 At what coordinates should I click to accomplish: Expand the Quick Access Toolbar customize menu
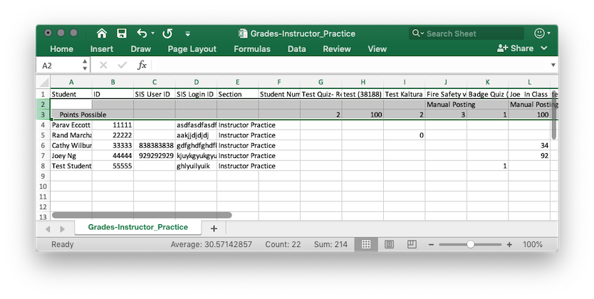[188, 33]
